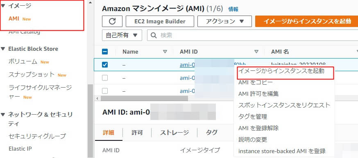
Task: Check the third AMI row checkbox
Action: [x=105, y=91]
